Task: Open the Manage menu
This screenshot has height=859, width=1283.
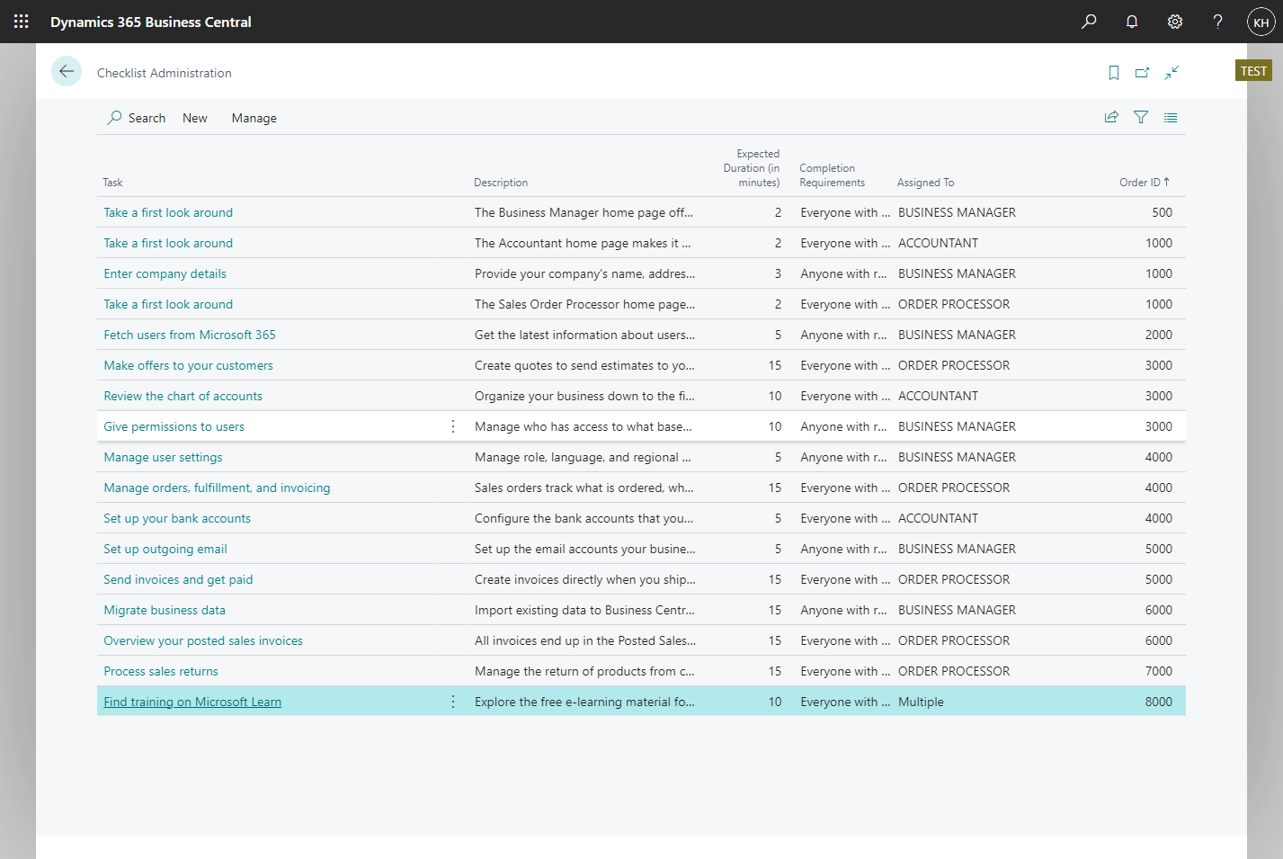Action: coord(254,118)
